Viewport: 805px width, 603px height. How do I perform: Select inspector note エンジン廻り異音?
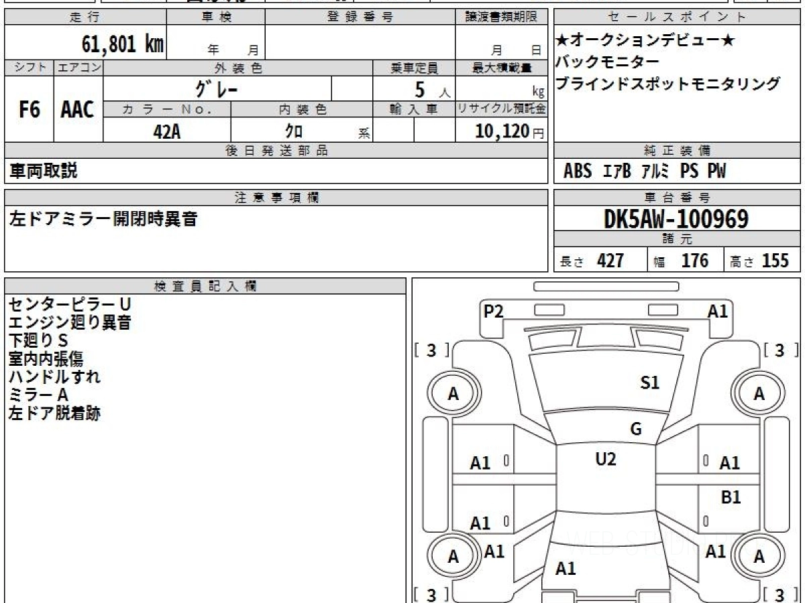[x=69, y=323]
